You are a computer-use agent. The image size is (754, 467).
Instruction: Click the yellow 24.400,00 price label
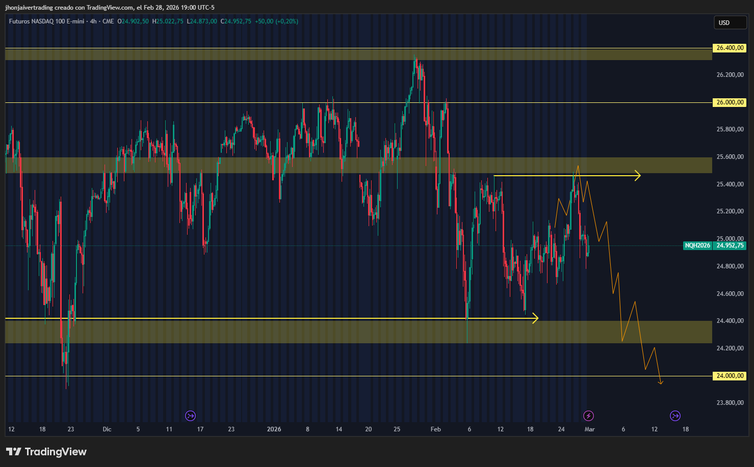click(x=729, y=321)
